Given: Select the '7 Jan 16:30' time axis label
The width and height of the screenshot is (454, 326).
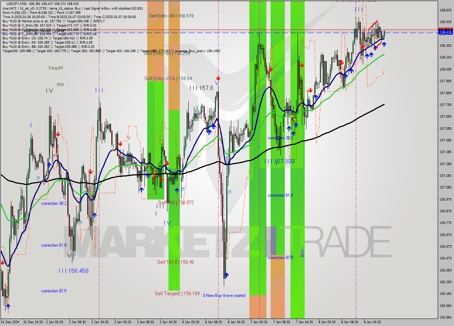Looking at the screenshot, I should point(304,322).
